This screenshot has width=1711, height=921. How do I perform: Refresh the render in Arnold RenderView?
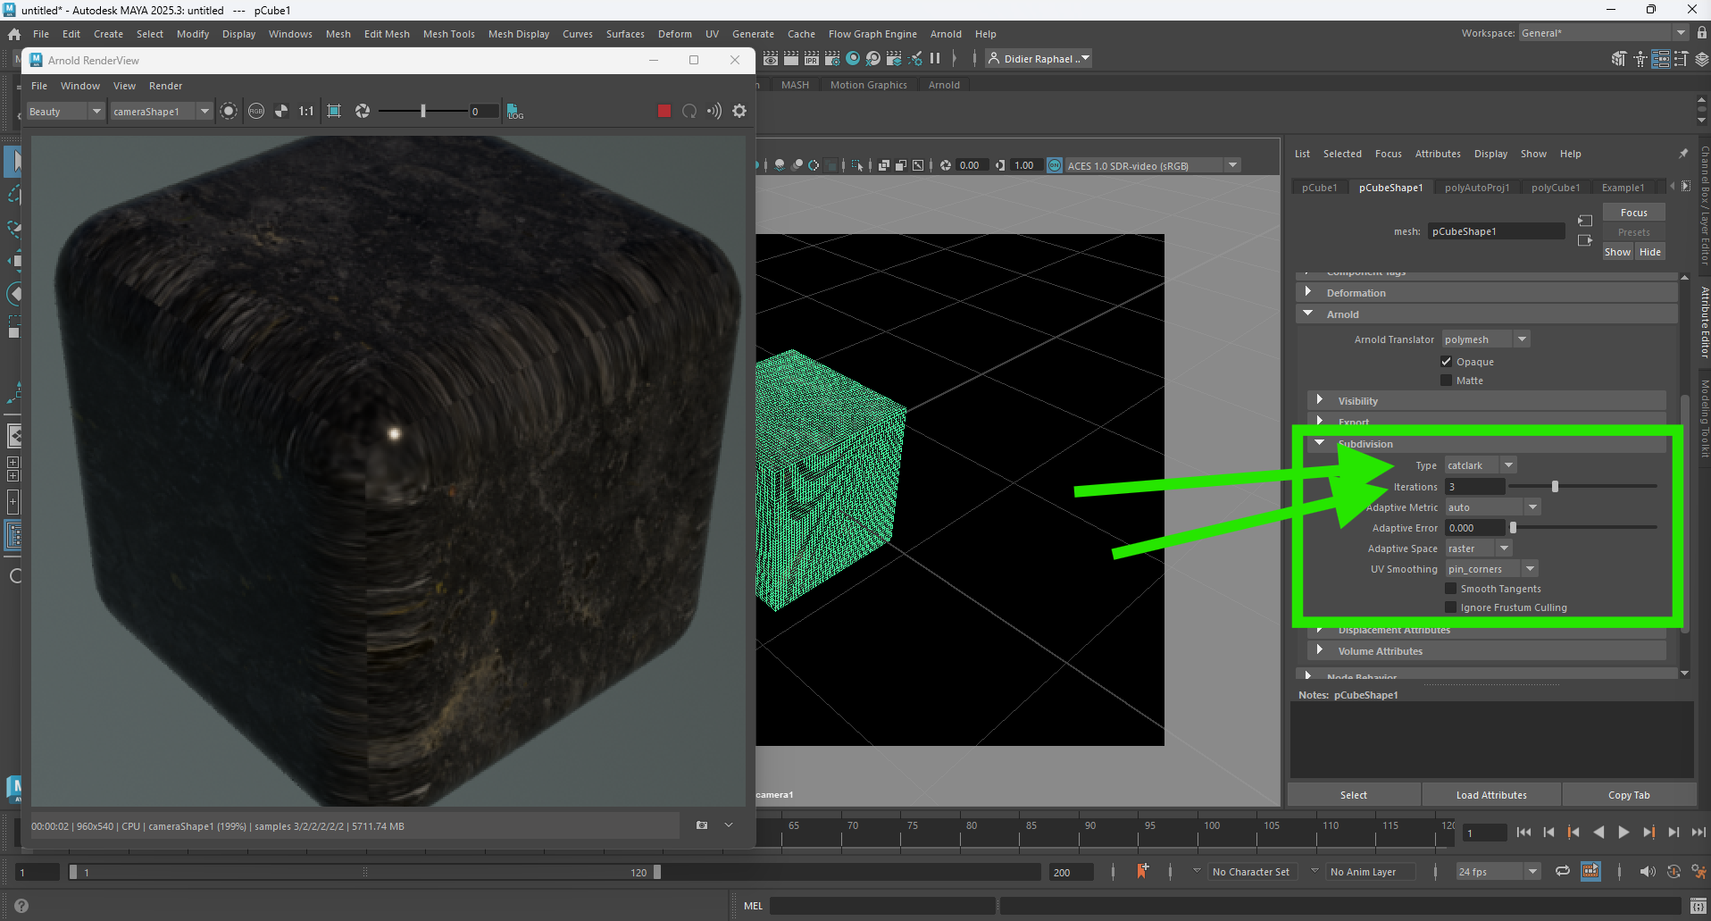[689, 111]
